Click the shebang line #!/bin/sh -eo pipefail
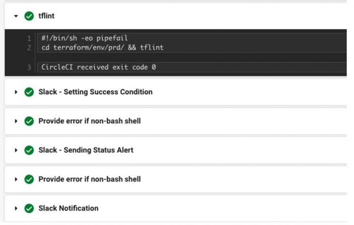The width and height of the screenshot is (354, 225). (x=85, y=38)
